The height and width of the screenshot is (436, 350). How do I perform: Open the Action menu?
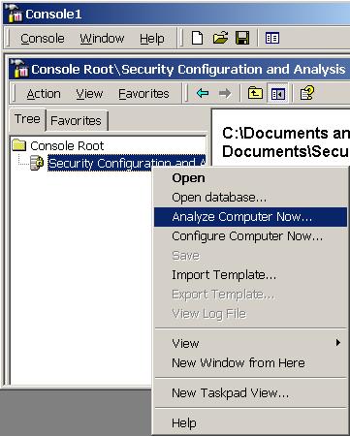(44, 94)
